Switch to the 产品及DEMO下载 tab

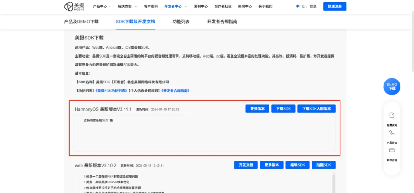tap(81, 22)
